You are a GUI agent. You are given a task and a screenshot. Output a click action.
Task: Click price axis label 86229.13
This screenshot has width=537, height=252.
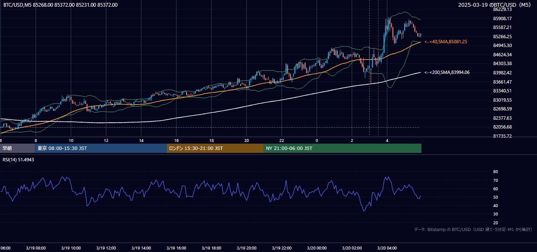(x=503, y=9)
